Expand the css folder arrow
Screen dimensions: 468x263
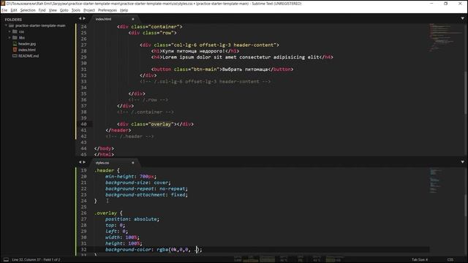point(10,31)
